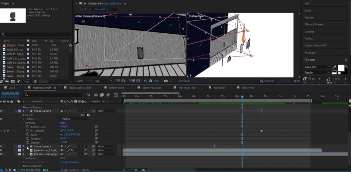Switch to arm reach lock tab
This screenshot has width=351, height=172.
point(187,88)
